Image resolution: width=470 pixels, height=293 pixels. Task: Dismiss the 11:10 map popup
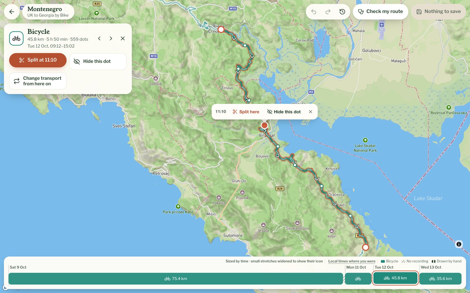(311, 112)
